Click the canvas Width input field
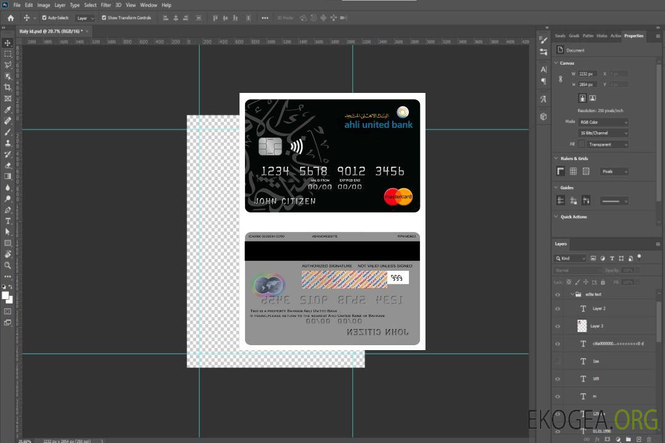 click(587, 74)
